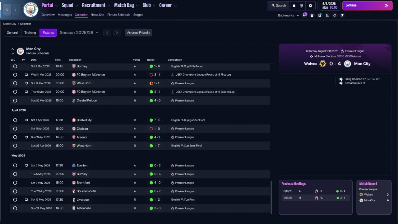
Task: Open the Stages tab
Action: [x=138, y=15]
